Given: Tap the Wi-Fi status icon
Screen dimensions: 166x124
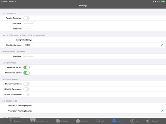Looking at the screenshot, I should click(153, 1).
